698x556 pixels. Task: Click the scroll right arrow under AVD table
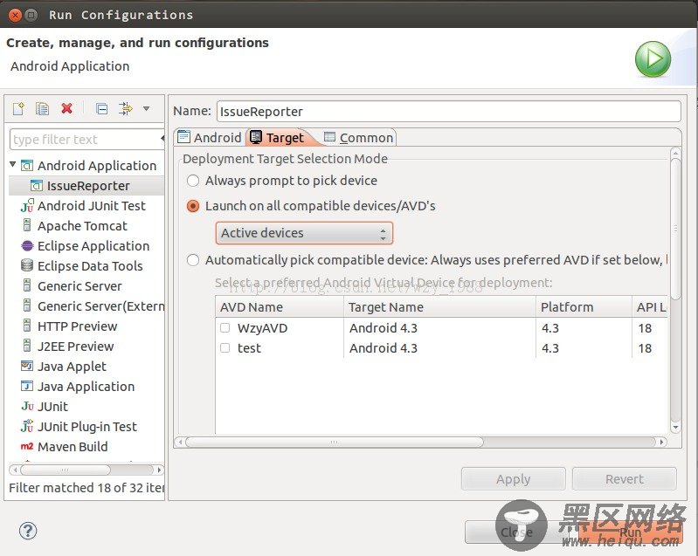point(662,443)
